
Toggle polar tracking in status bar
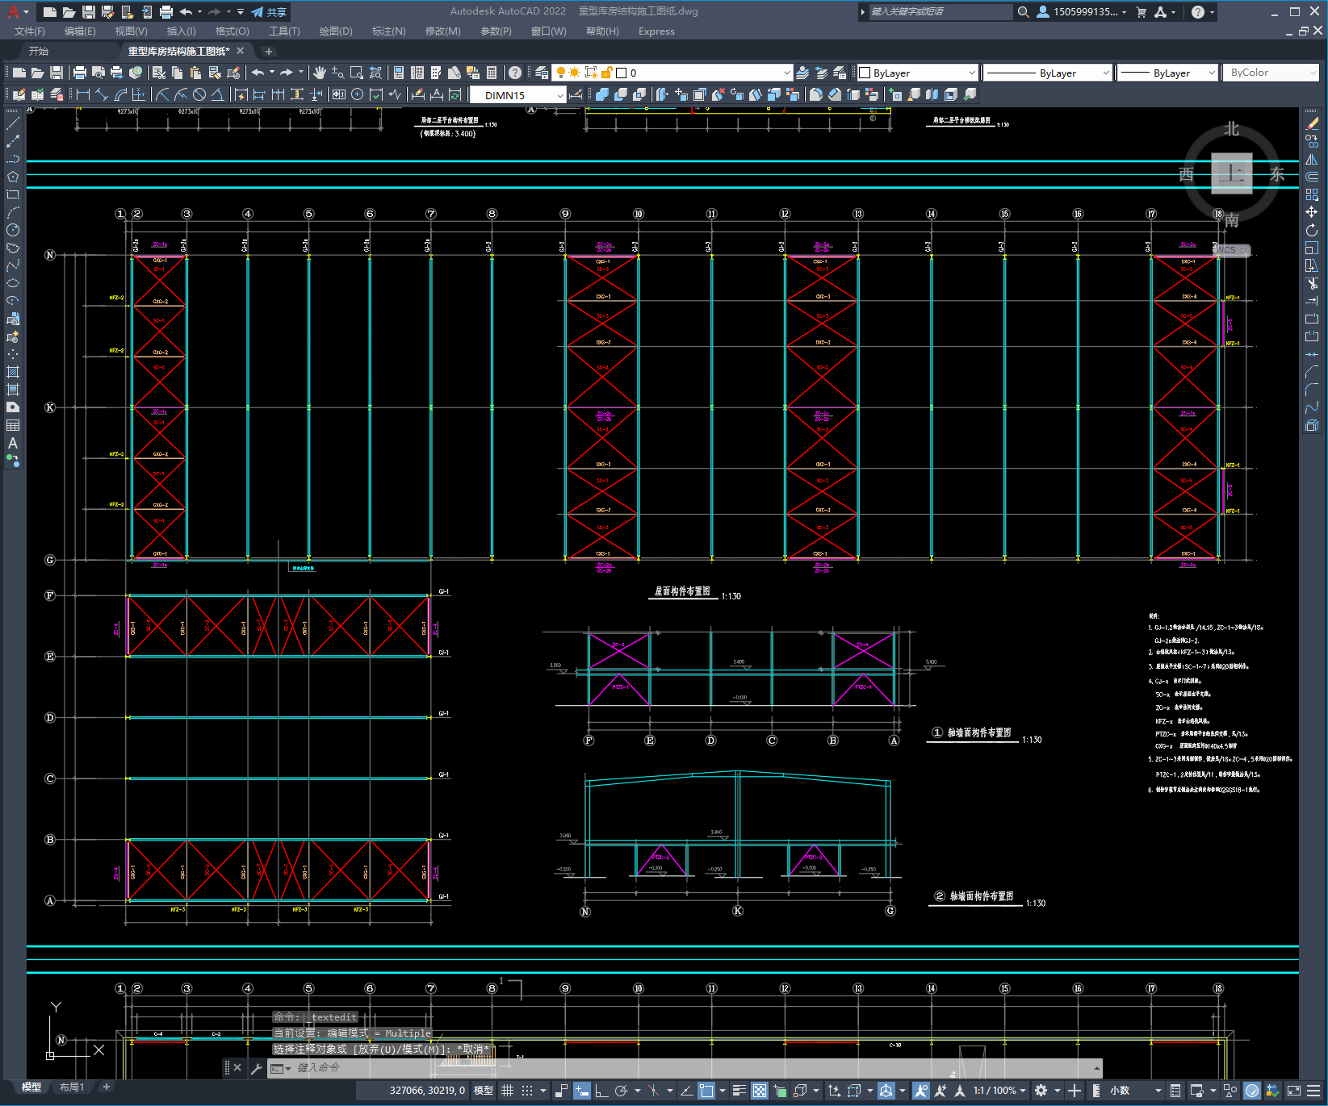pos(621,1091)
